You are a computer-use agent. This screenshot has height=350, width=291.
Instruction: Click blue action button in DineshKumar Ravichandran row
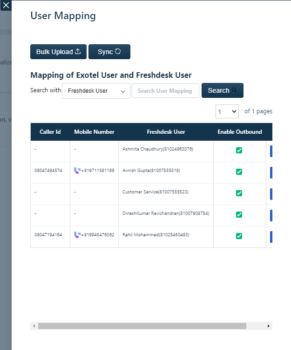coord(271,216)
